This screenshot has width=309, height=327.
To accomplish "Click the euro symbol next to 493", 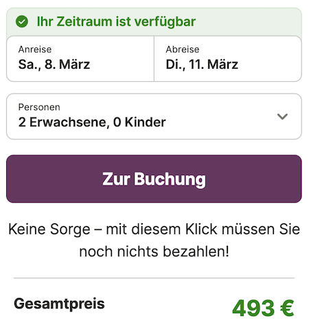I will pos(287,308).
